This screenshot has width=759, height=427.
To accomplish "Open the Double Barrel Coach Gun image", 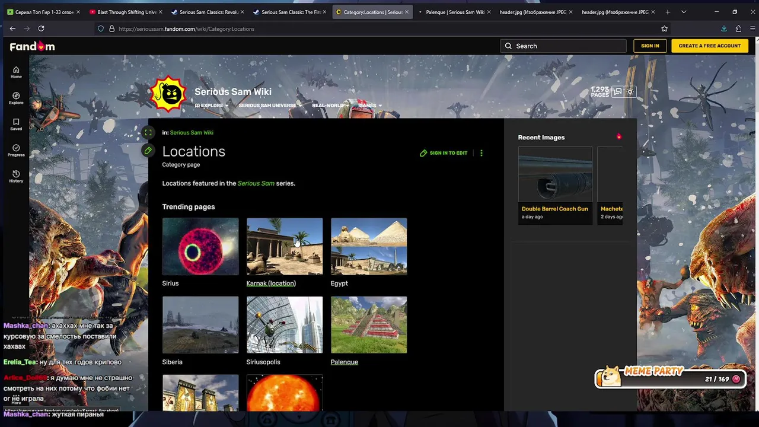I will coord(555,174).
